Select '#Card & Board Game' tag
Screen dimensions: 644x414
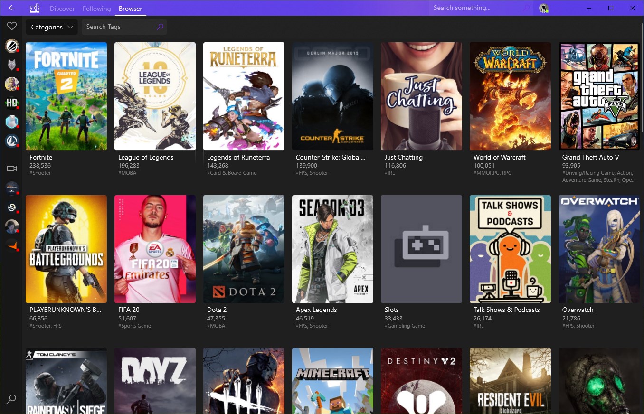coord(232,173)
